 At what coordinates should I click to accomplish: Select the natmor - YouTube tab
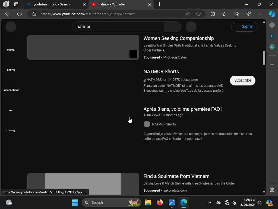[111, 4]
